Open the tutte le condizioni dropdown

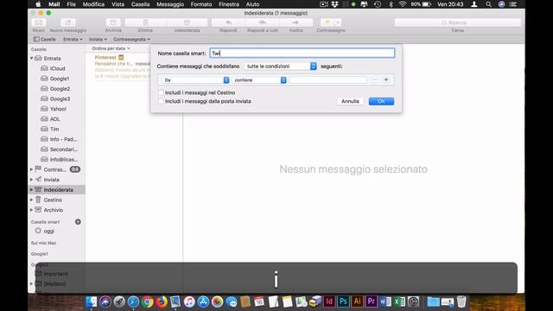click(x=280, y=67)
